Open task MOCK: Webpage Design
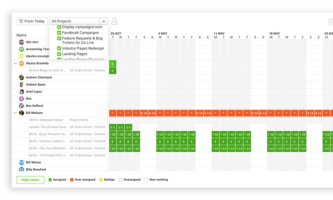The width and height of the screenshot is (333, 200). coord(46,120)
